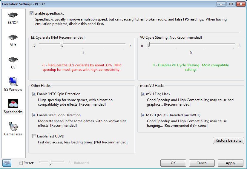
Task: Open the EE/IOP settings panel icon
Action: tap(13, 15)
